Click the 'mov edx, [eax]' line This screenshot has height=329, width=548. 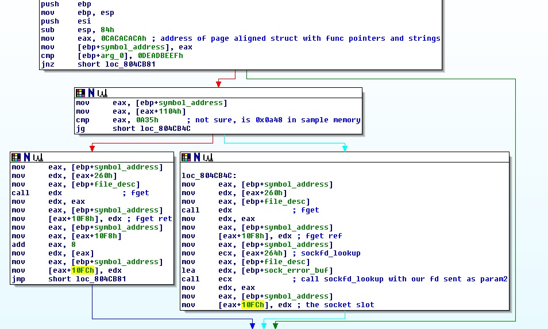53,253
